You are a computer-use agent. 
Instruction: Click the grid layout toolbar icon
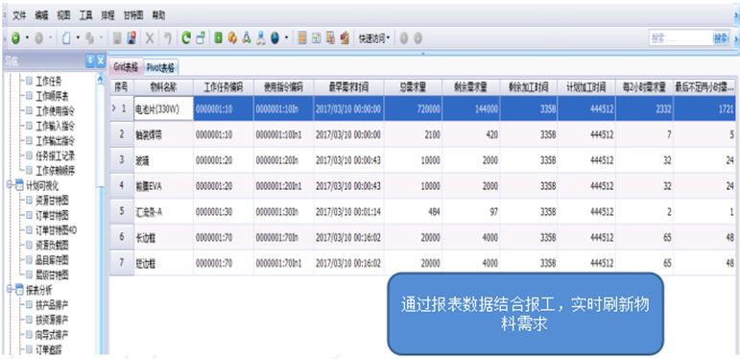click(x=317, y=38)
